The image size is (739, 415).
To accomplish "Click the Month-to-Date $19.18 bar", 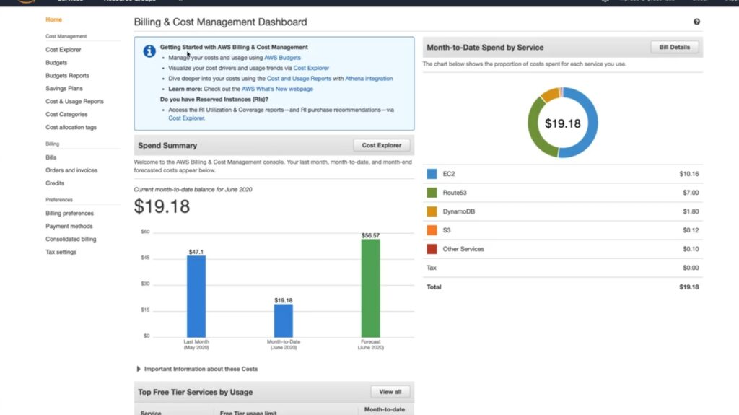I will click(283, 320).
